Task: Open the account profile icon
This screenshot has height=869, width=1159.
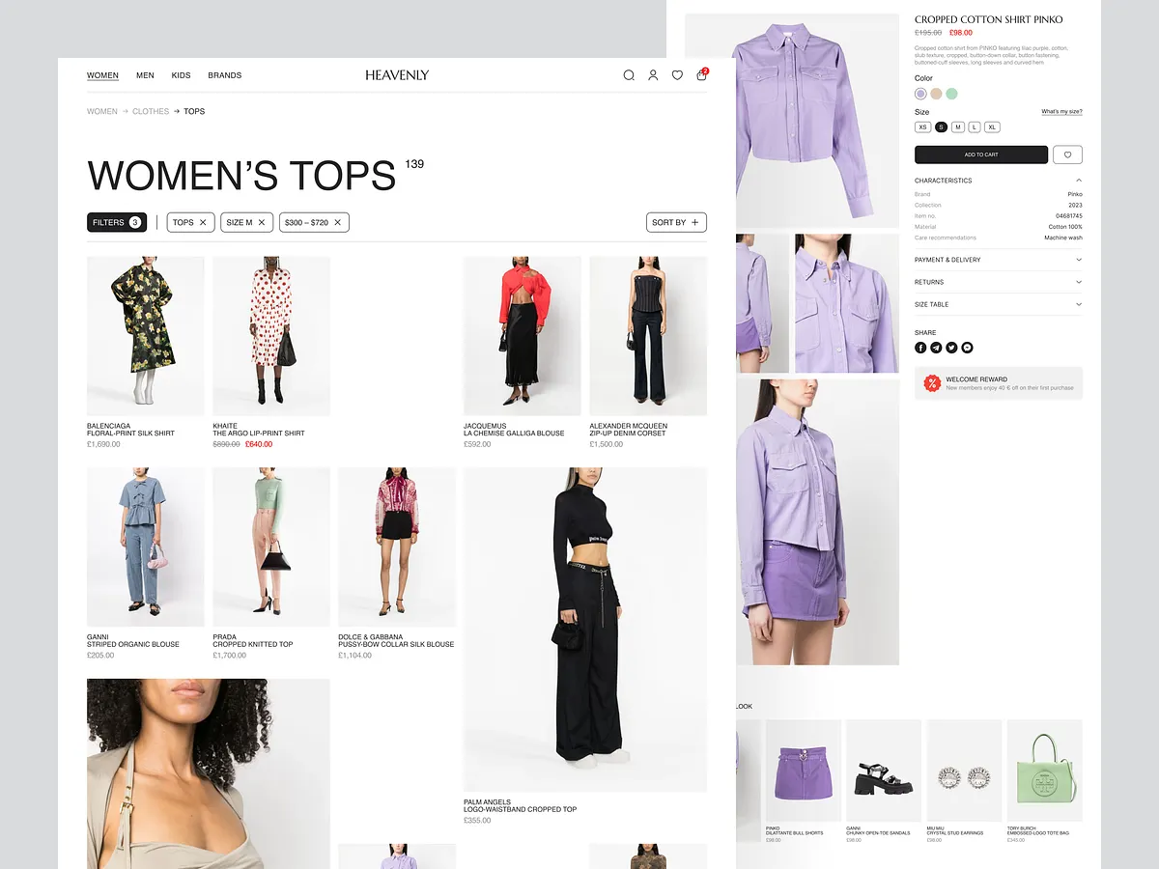Action: pyautogui.click(x=653, y=74)
